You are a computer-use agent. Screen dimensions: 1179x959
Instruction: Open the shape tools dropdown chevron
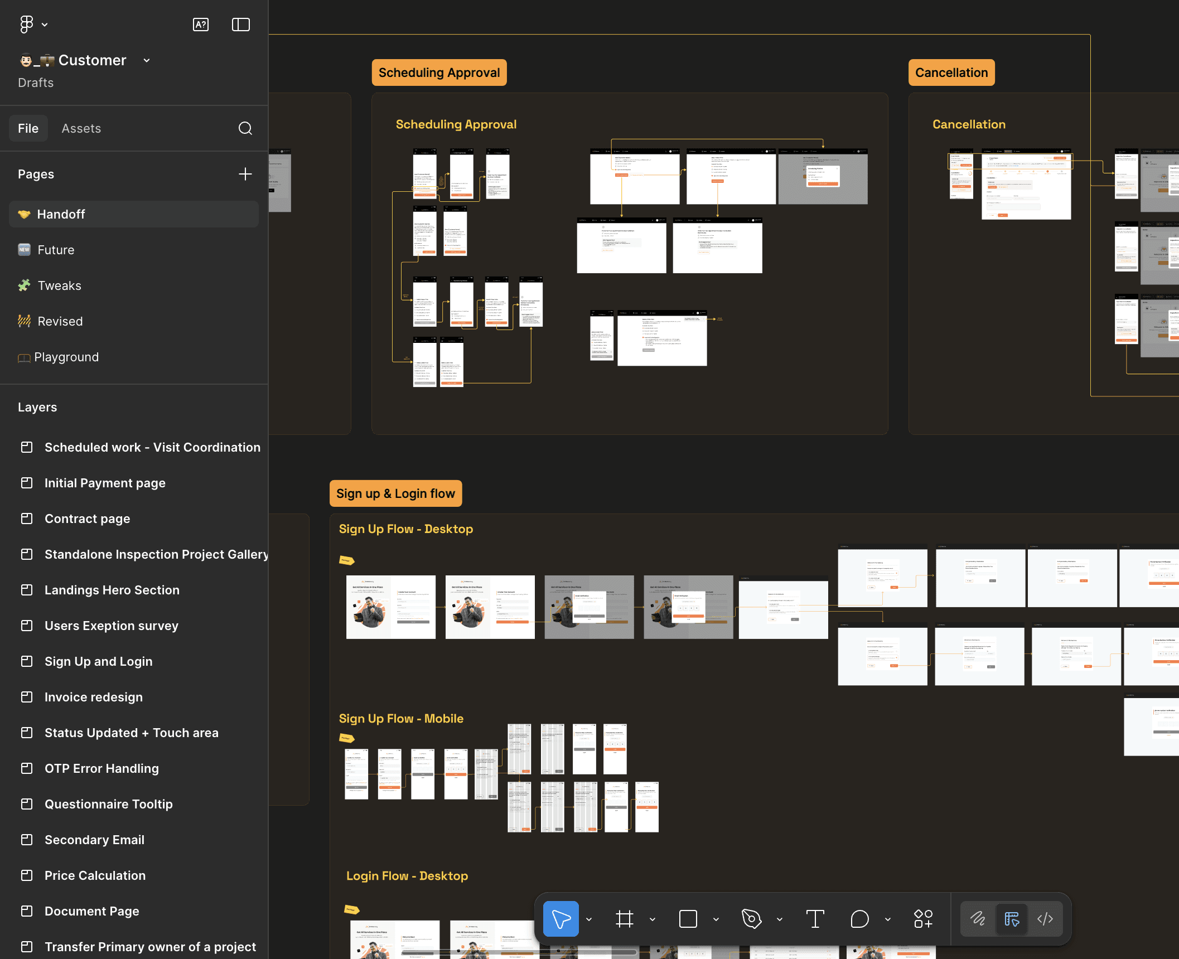point(716,919)
